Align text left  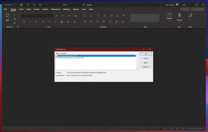coord(85,21)
